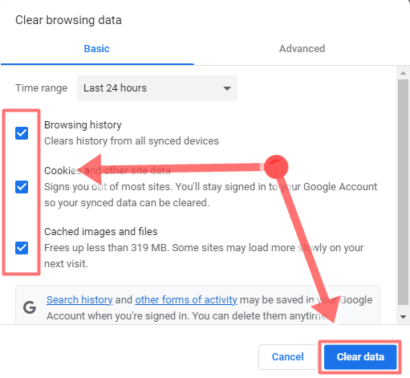This screenshot has width=410, height=378.
Task: Click the Clear data button
Action: [x=360, y=357]
